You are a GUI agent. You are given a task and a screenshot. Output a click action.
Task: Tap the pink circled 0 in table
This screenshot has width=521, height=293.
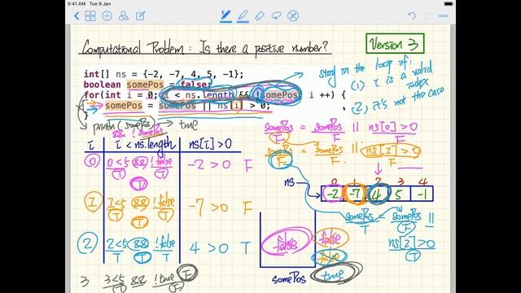pos(92,162)
